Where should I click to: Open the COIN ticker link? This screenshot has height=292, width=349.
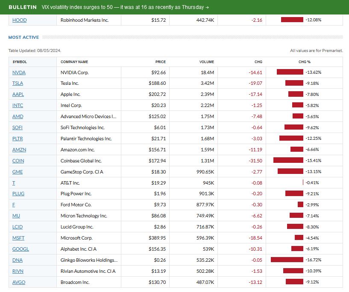[x=18, y=161]
